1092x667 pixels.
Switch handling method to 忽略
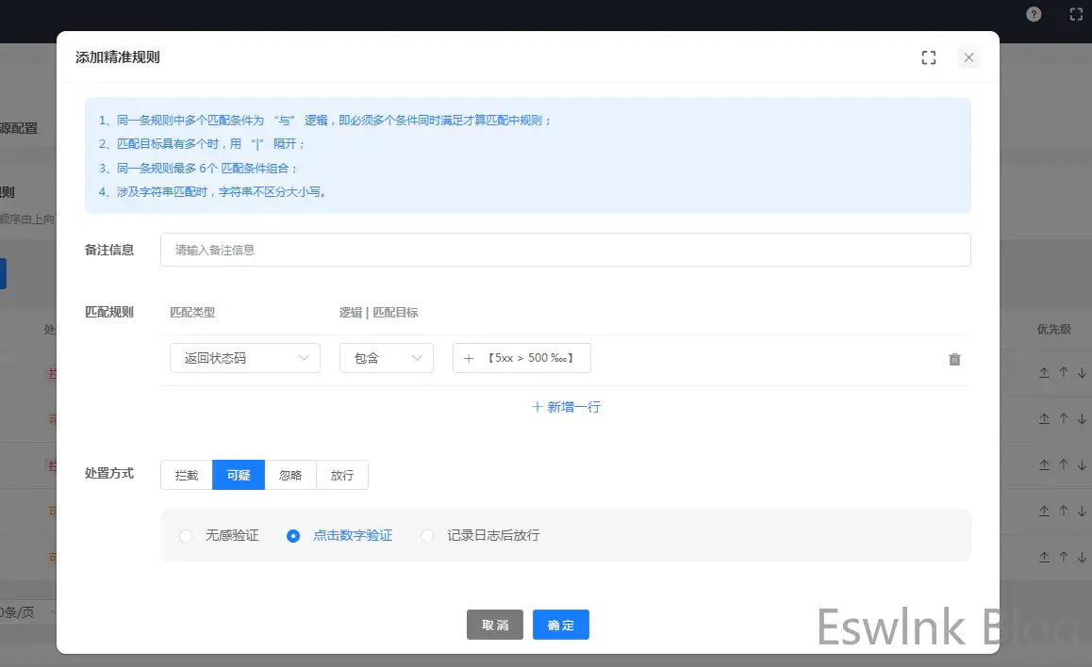tap(290, 475)
